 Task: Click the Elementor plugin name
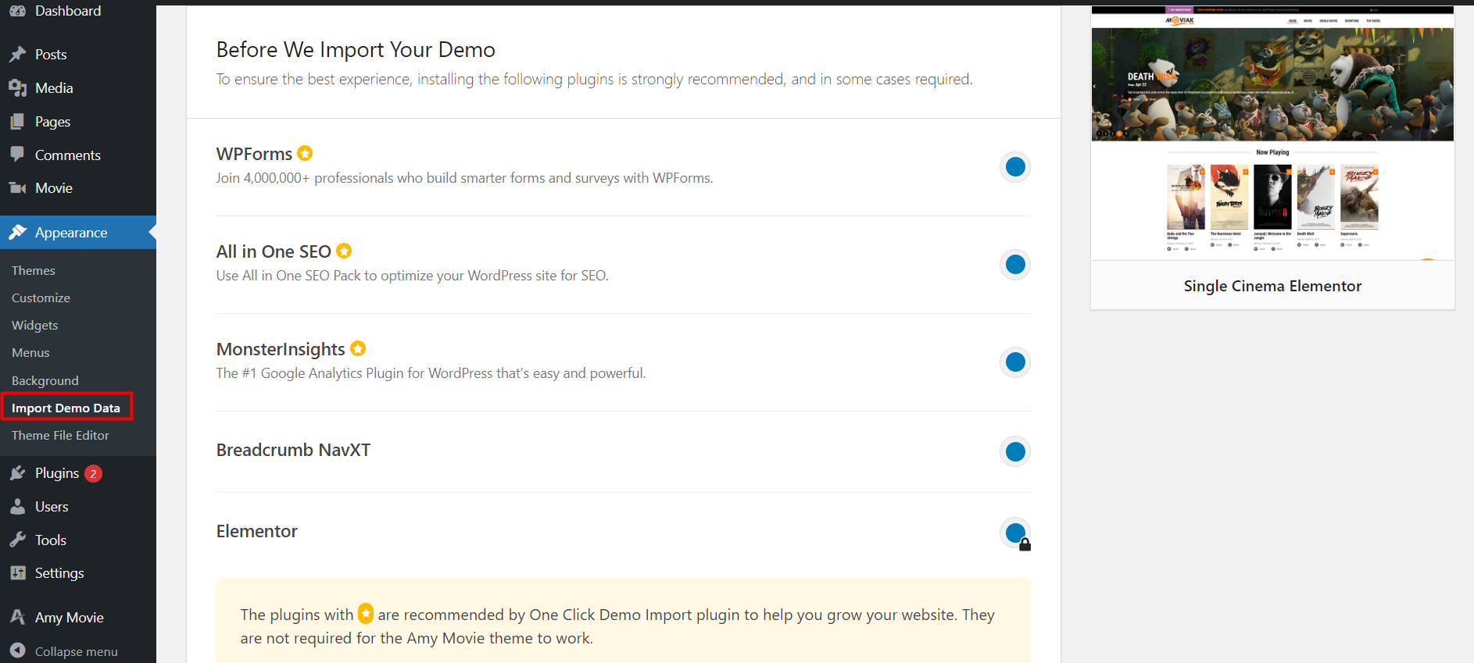256,531
